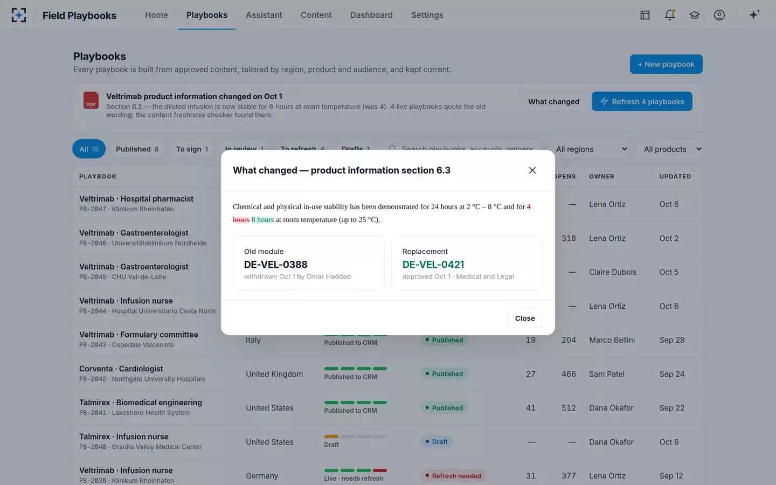
Task: Refresh 4 playbooks
Action: [x=642, y=101]
